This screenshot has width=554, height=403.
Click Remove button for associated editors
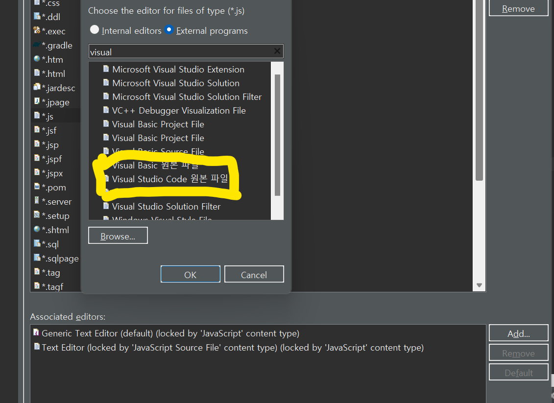click(x=518, y=353)
